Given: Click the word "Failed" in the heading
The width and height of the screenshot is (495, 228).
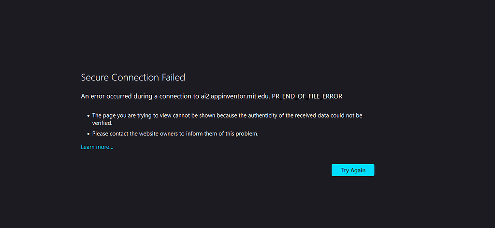Looking at the screenshot, I should [174, 77].
